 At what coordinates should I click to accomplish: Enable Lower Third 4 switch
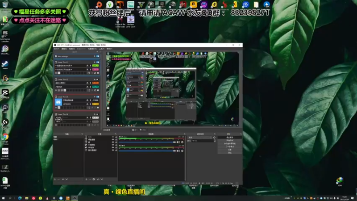click(98, 114)
